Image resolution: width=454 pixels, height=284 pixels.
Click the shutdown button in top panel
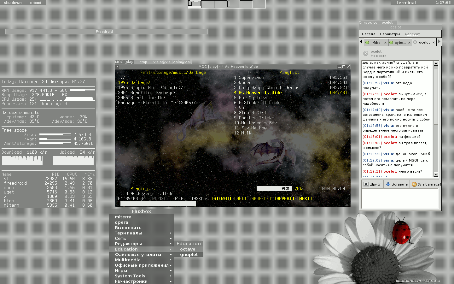(13, 3)
